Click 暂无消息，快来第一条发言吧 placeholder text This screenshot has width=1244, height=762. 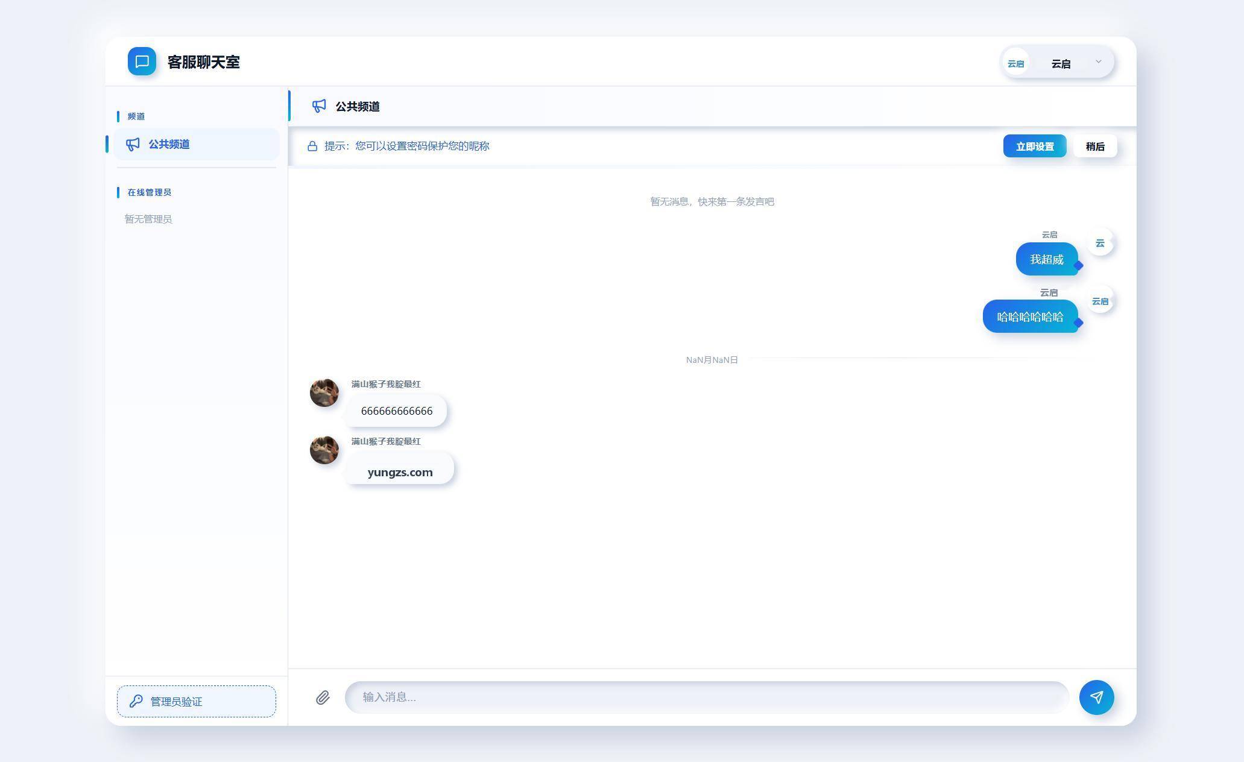point(712,201)
